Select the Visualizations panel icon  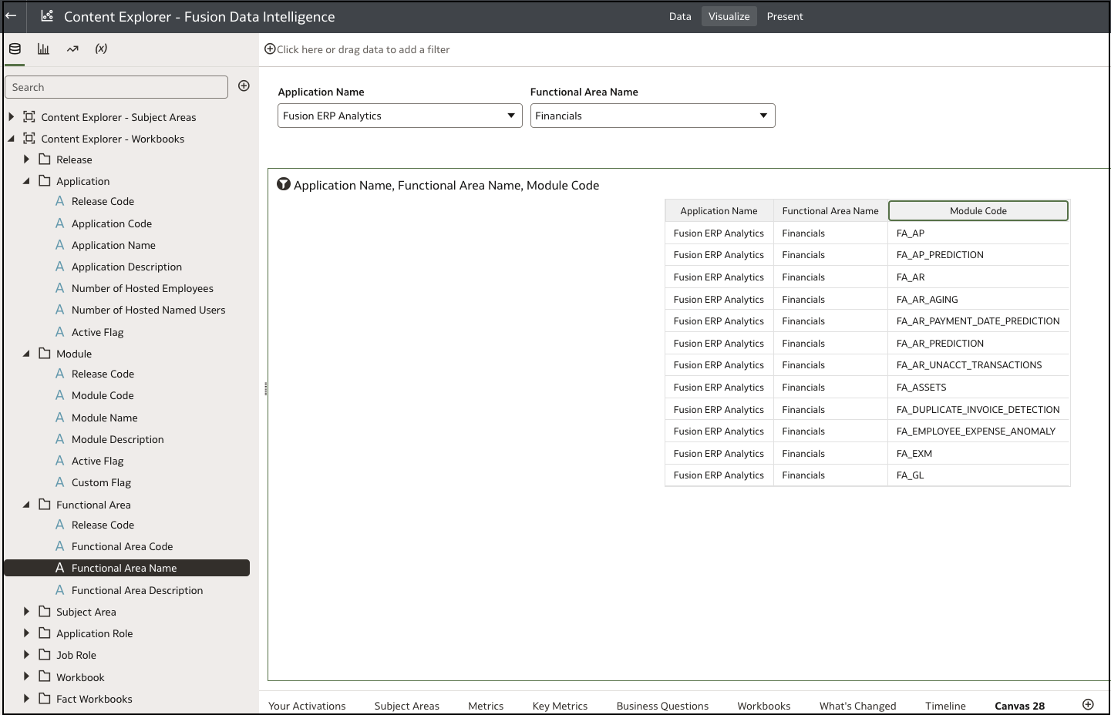pos(43,48)
